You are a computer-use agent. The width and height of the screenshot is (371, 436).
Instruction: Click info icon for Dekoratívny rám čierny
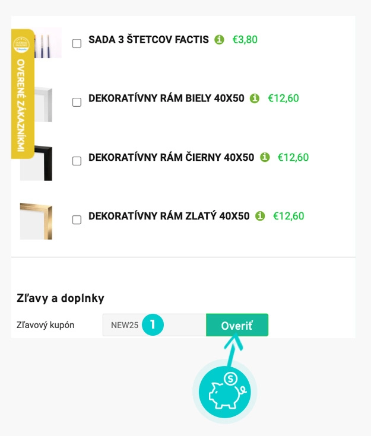(265, 157)
